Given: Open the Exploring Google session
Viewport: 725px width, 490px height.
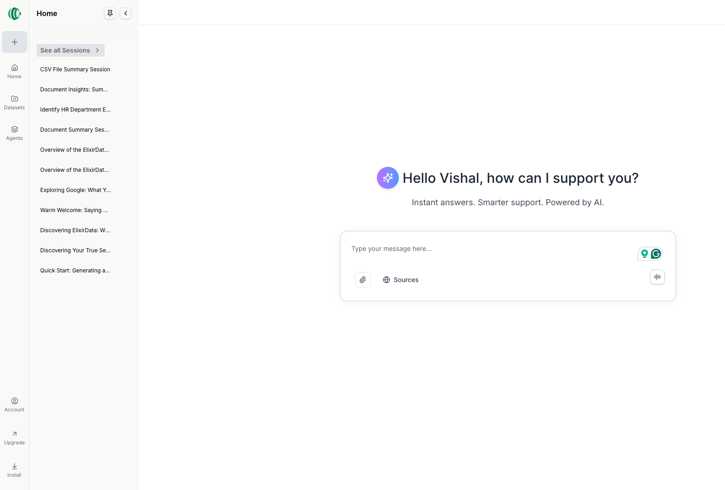Looking at the screenshot, I should click(x=75, y=190).
